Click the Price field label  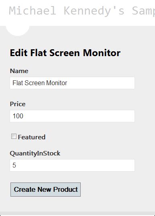[x=18, y=104]
